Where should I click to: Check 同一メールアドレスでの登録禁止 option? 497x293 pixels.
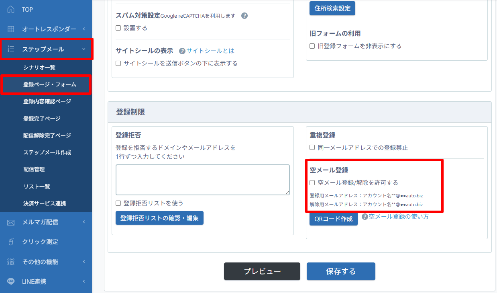[x=312, y=148]
